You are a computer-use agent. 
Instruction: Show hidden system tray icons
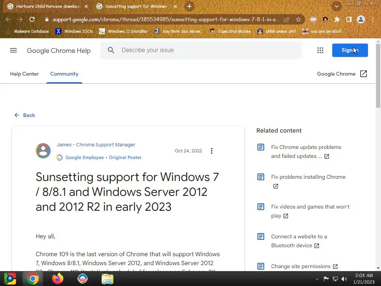coord(317,279)
